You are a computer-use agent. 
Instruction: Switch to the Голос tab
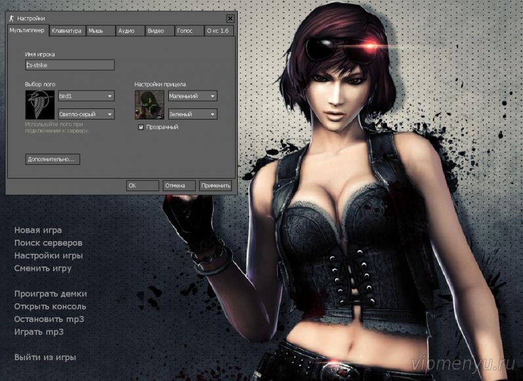189,31
